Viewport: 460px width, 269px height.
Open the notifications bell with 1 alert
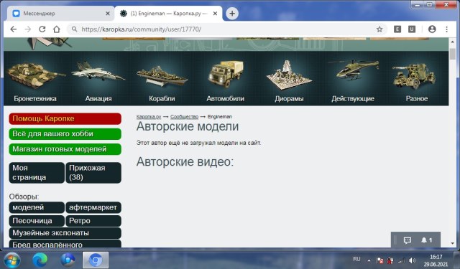426,240
